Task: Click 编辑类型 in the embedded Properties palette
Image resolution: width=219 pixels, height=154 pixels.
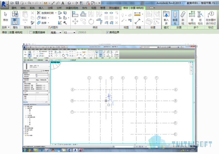Action: (46, 71)
